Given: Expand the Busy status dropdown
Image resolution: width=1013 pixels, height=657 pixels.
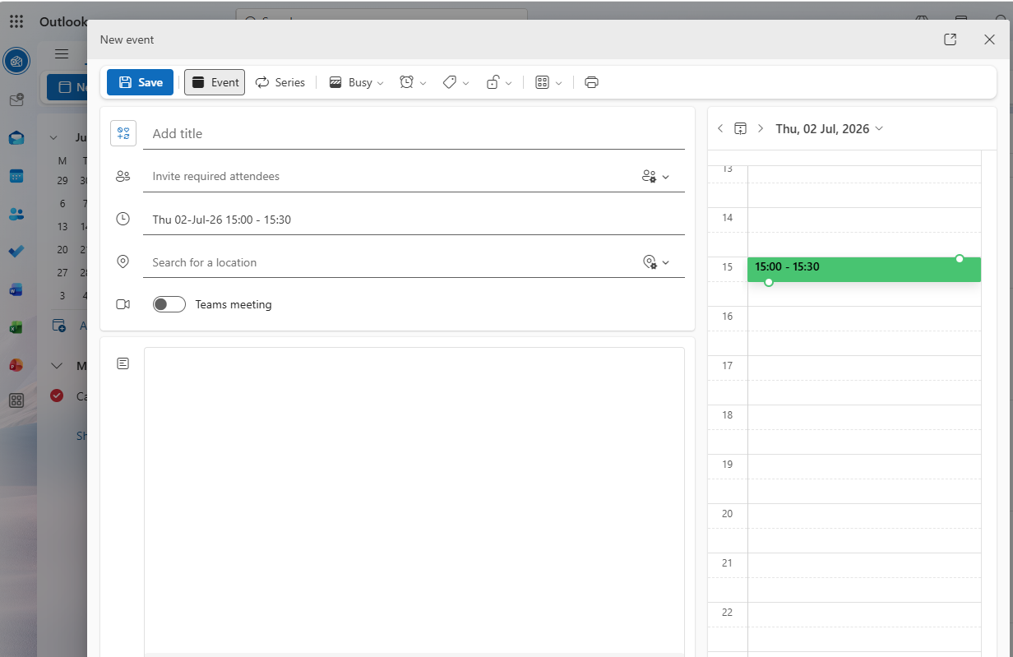Looking at the screenshot, I should click(x=357, y=82).
